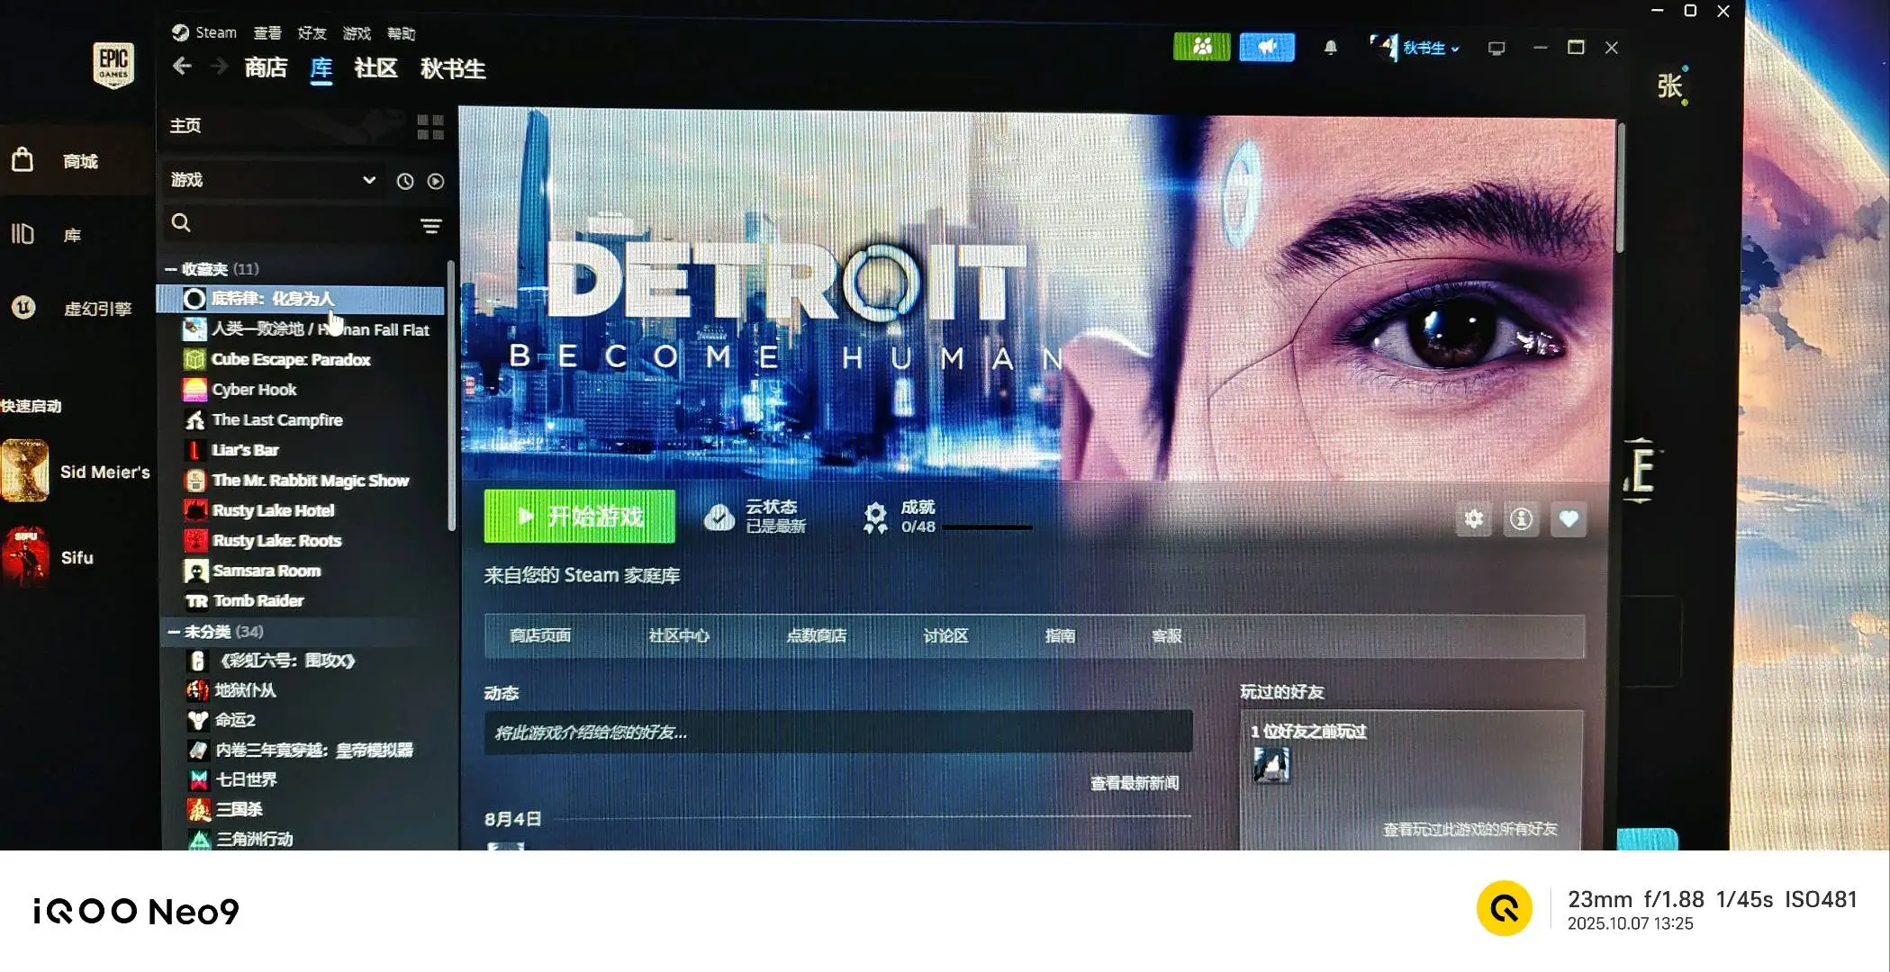Click the Steam notification bell

tap(1330, 48)
